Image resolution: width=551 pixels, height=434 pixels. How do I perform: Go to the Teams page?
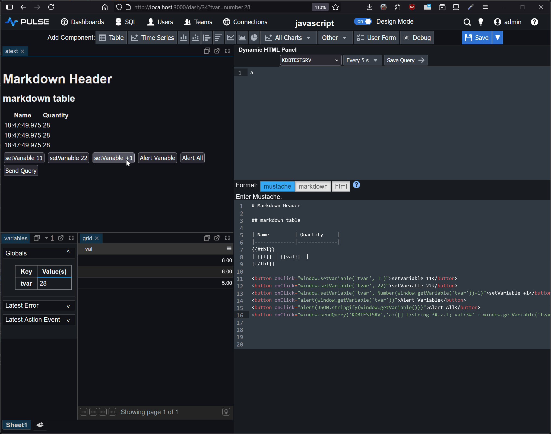coord(198,22)
